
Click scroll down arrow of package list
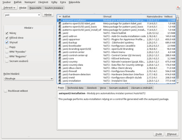click(x=178, y=83)
